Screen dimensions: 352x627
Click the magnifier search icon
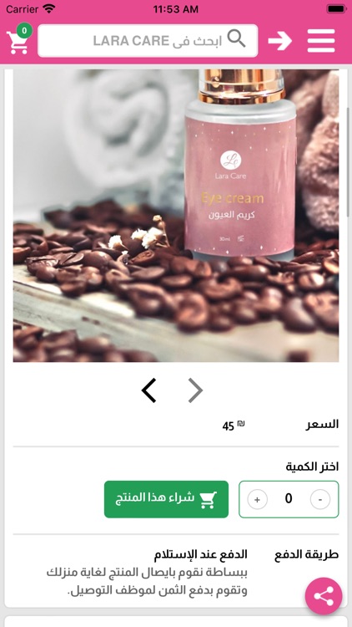click(236, 38)
